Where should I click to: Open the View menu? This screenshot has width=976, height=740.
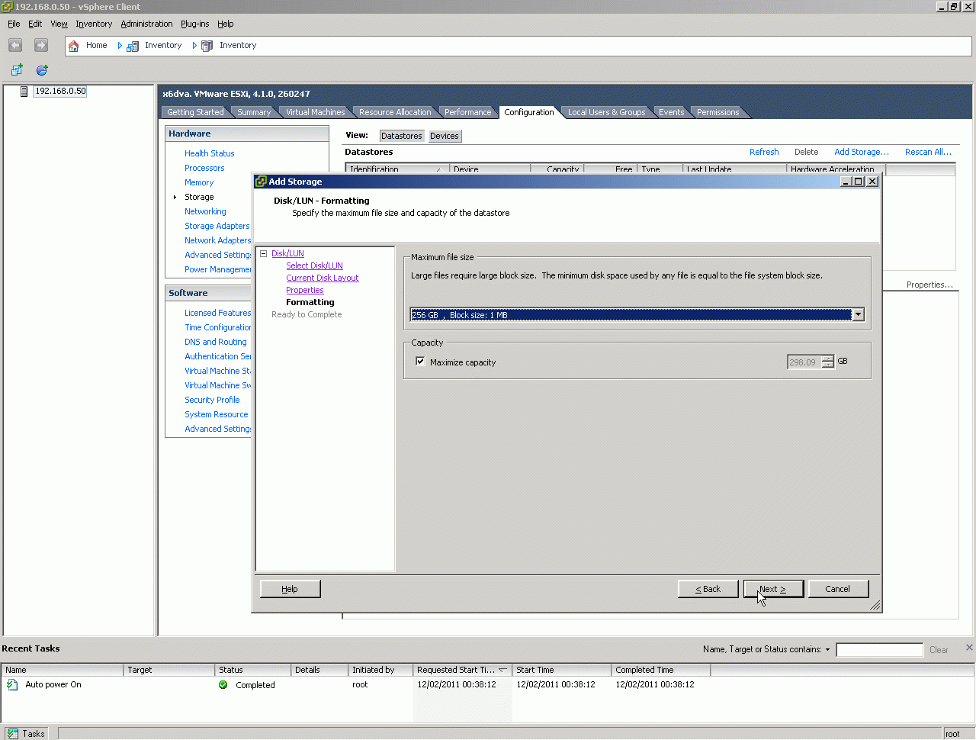click(59, 24)
